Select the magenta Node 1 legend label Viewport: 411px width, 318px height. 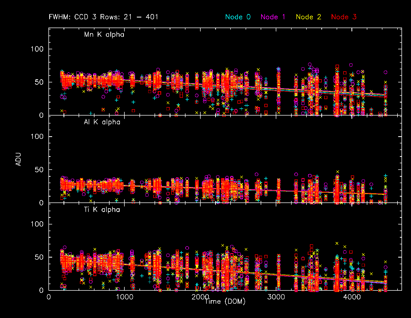273,17
